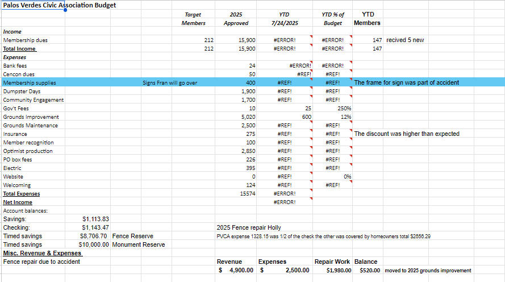Click 'moved to 2025 grounds improvement' note
Screen dimensions: 505x282
tap(428, 271)
